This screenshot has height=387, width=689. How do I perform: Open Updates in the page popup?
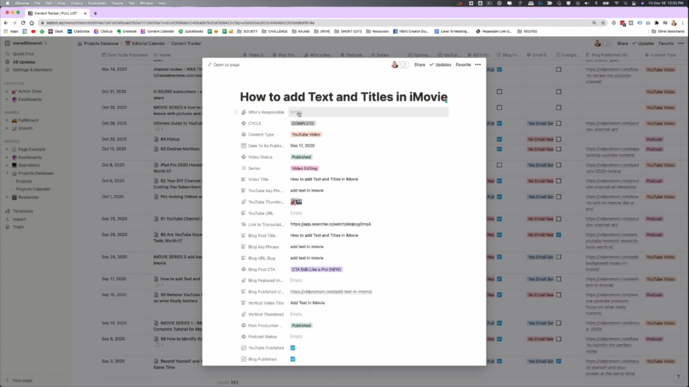point(440,64)
